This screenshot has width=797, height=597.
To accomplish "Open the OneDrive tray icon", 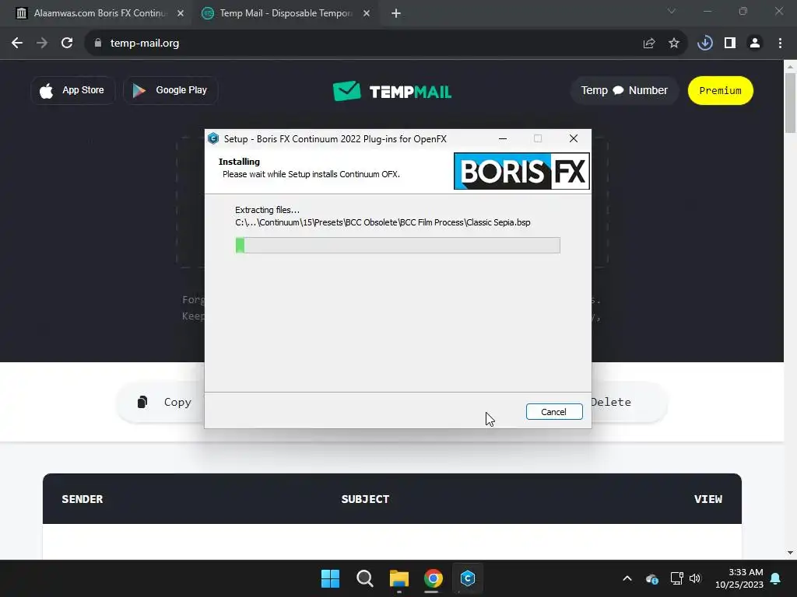I will pos(652,578).
